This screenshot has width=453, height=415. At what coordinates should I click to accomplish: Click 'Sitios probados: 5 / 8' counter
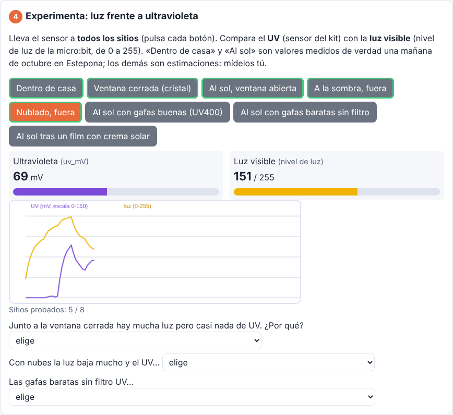pos(46,310)
